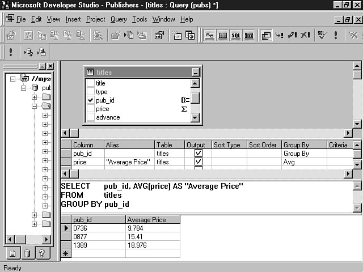363x272 pixels.
Task: Show the SQL pane toolbar button
Action: pyautogui.click(x=235, y=35)
